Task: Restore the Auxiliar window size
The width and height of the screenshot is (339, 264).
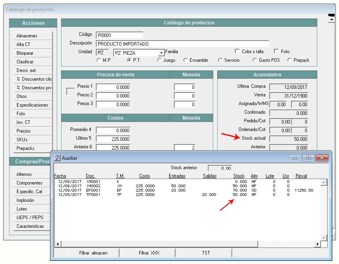Action: pos(309,158)
